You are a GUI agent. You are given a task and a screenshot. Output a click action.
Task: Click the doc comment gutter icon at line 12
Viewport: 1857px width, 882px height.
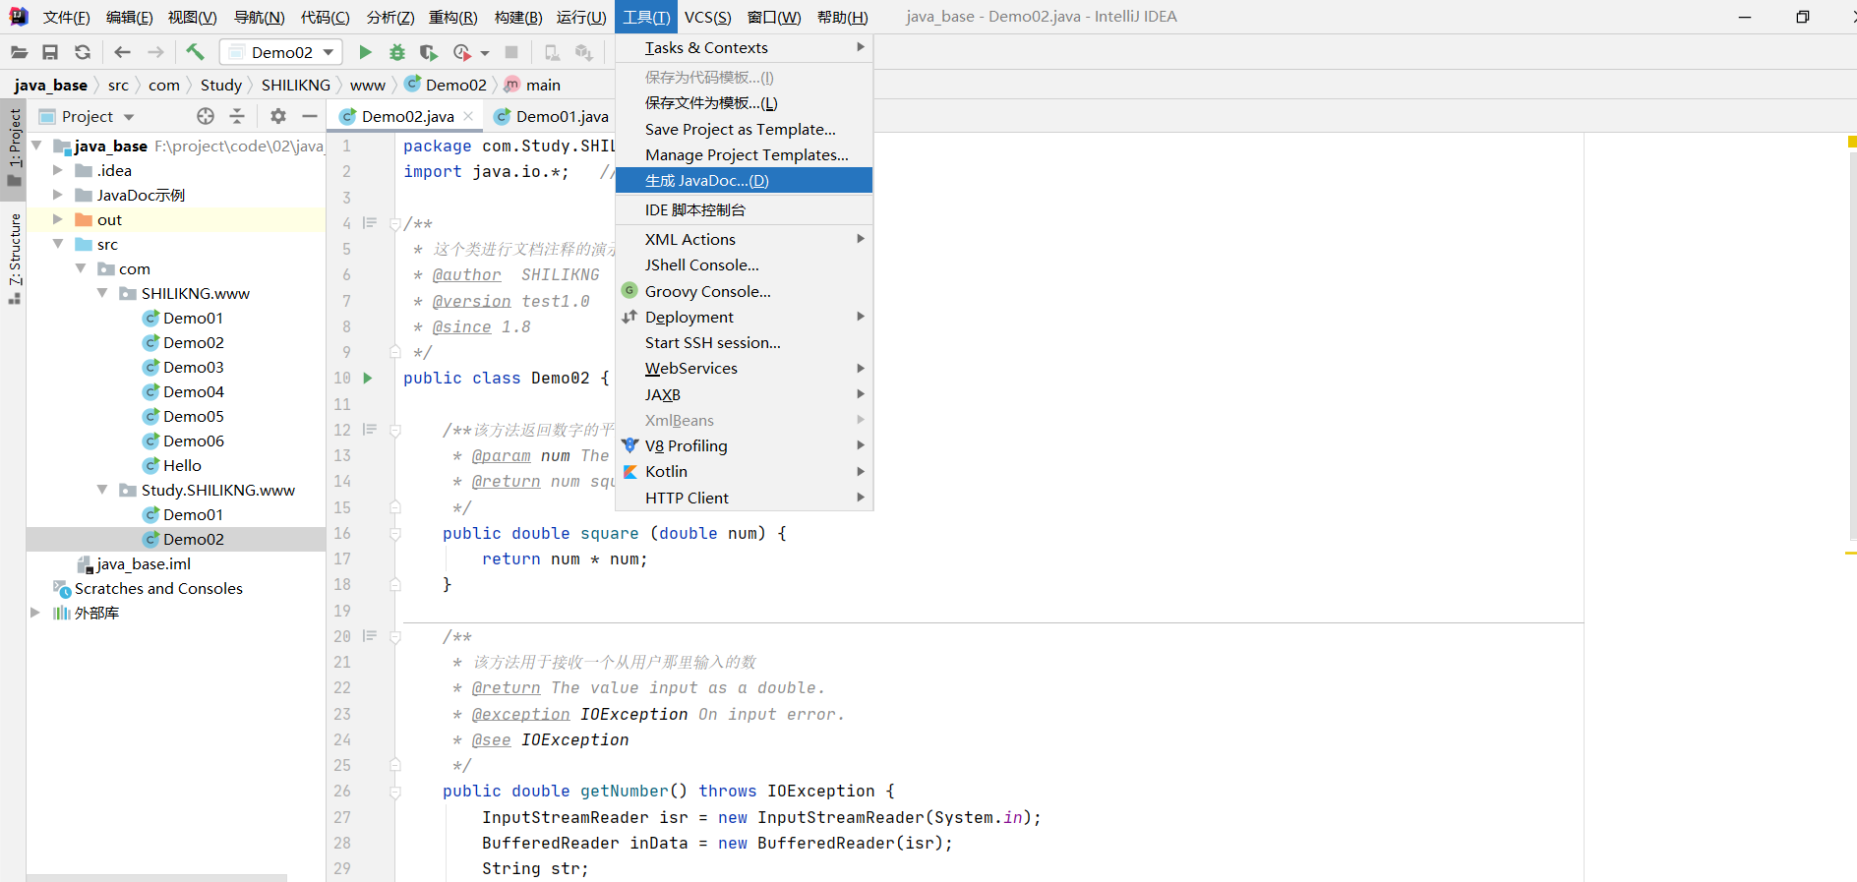370,430
